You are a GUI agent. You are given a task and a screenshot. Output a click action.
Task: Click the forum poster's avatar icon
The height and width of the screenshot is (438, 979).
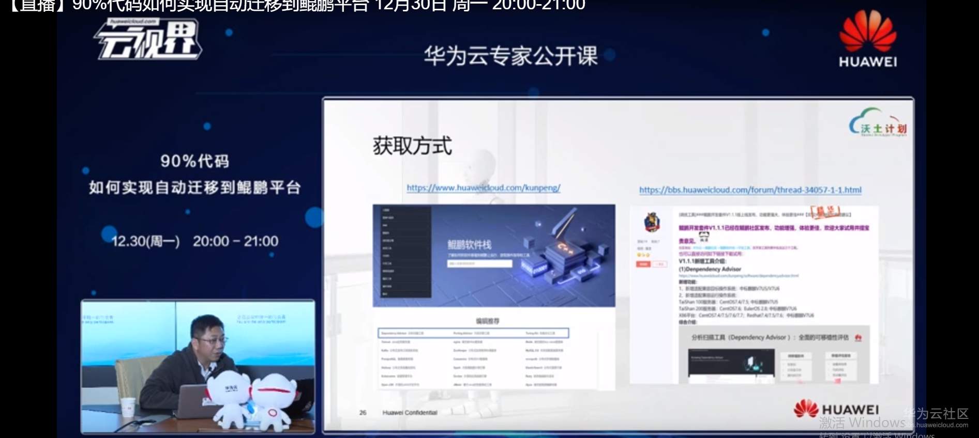coord(652,222)
